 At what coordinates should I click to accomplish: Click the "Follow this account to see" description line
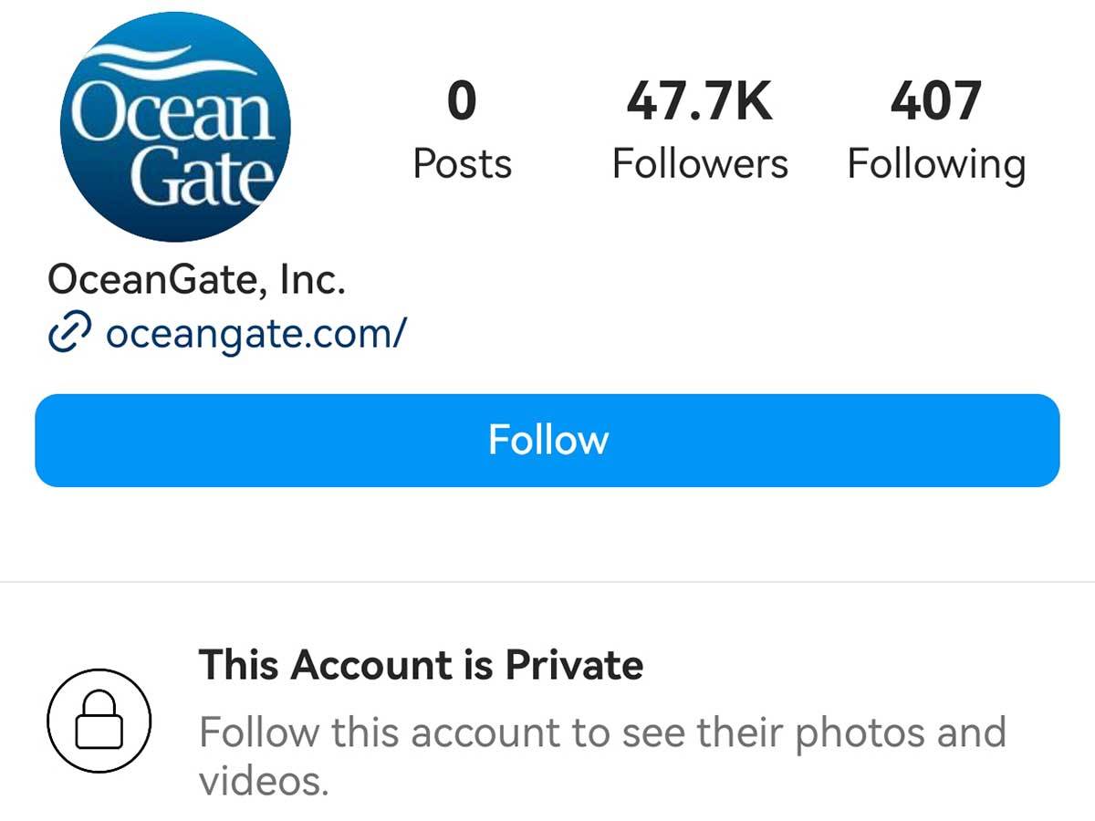click(x=602, y=732)
